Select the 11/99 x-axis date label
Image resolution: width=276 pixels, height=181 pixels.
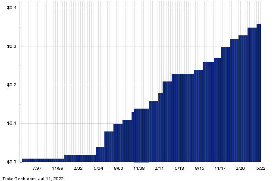click(x=57, y=169)
